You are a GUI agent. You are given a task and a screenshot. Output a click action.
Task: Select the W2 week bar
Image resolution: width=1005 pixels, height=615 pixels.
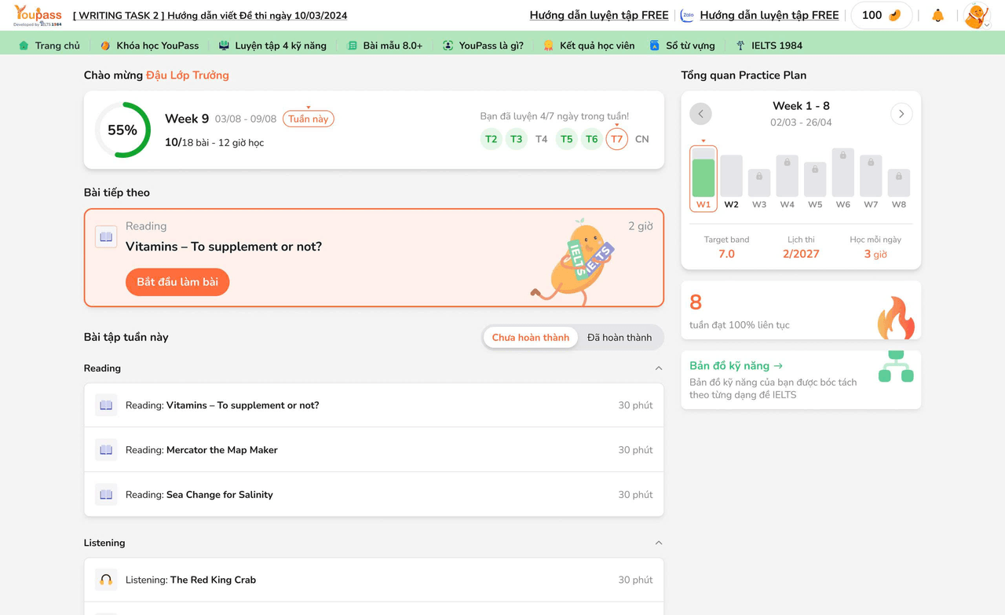(x=731, y=181)
